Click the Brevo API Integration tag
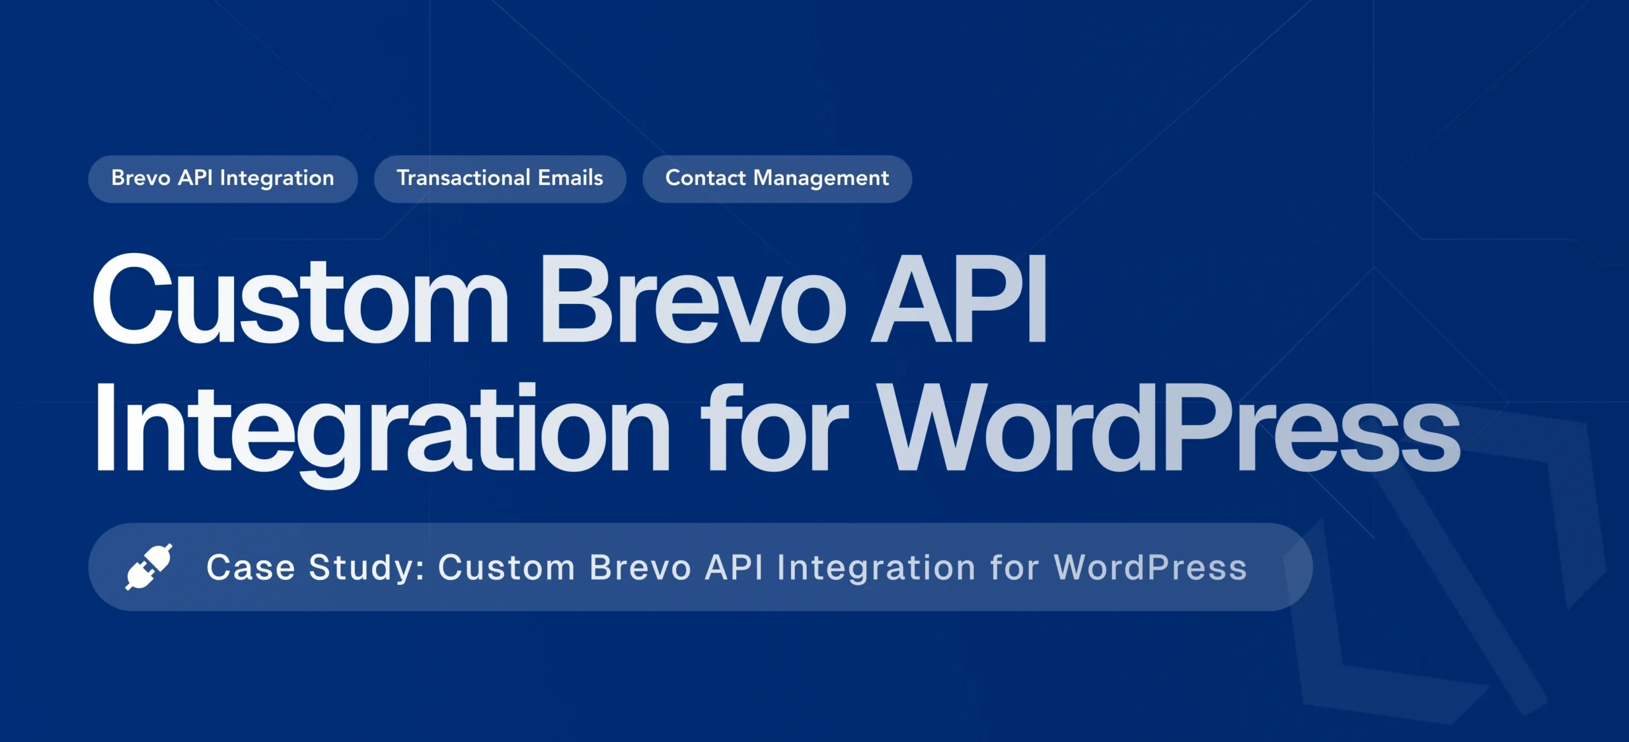1629x742 pixels. pyautogui.click(x=223, y=179)
